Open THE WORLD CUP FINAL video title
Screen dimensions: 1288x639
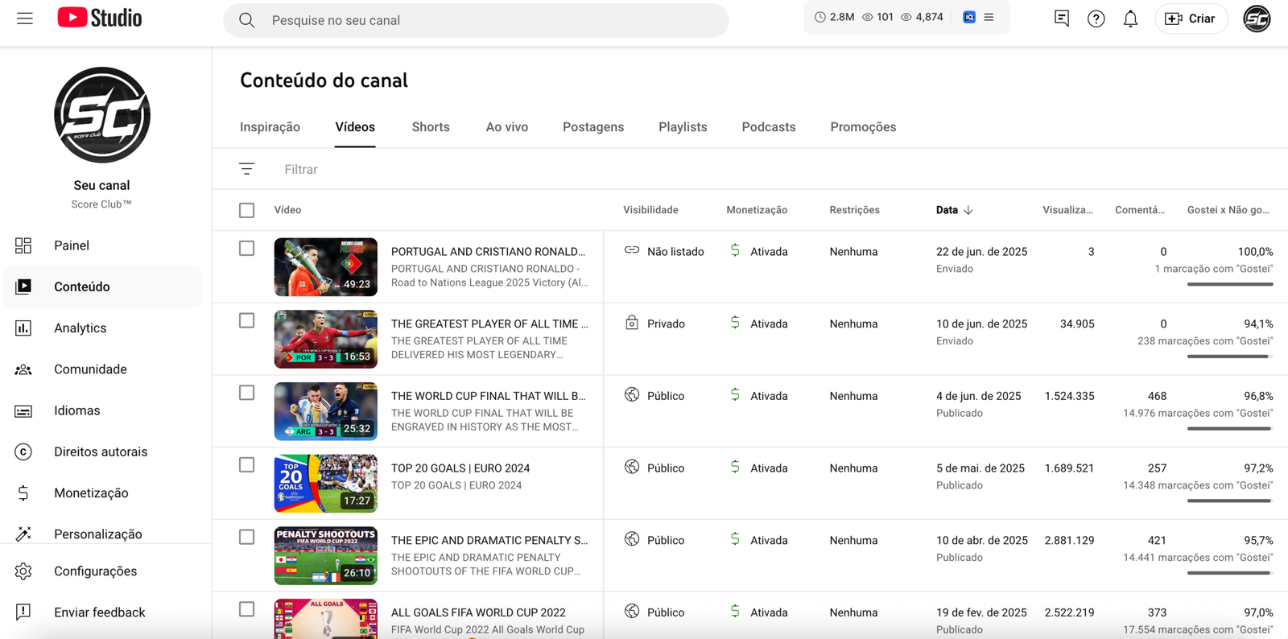coord(489,396)
